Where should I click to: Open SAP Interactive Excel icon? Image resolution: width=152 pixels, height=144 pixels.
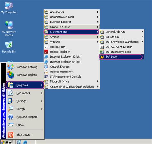[x=102, y=52]
